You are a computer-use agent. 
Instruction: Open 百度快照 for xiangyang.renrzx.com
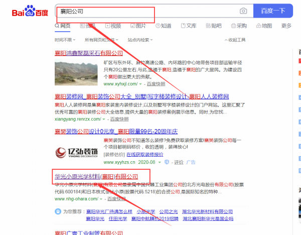tap(119, 119)
